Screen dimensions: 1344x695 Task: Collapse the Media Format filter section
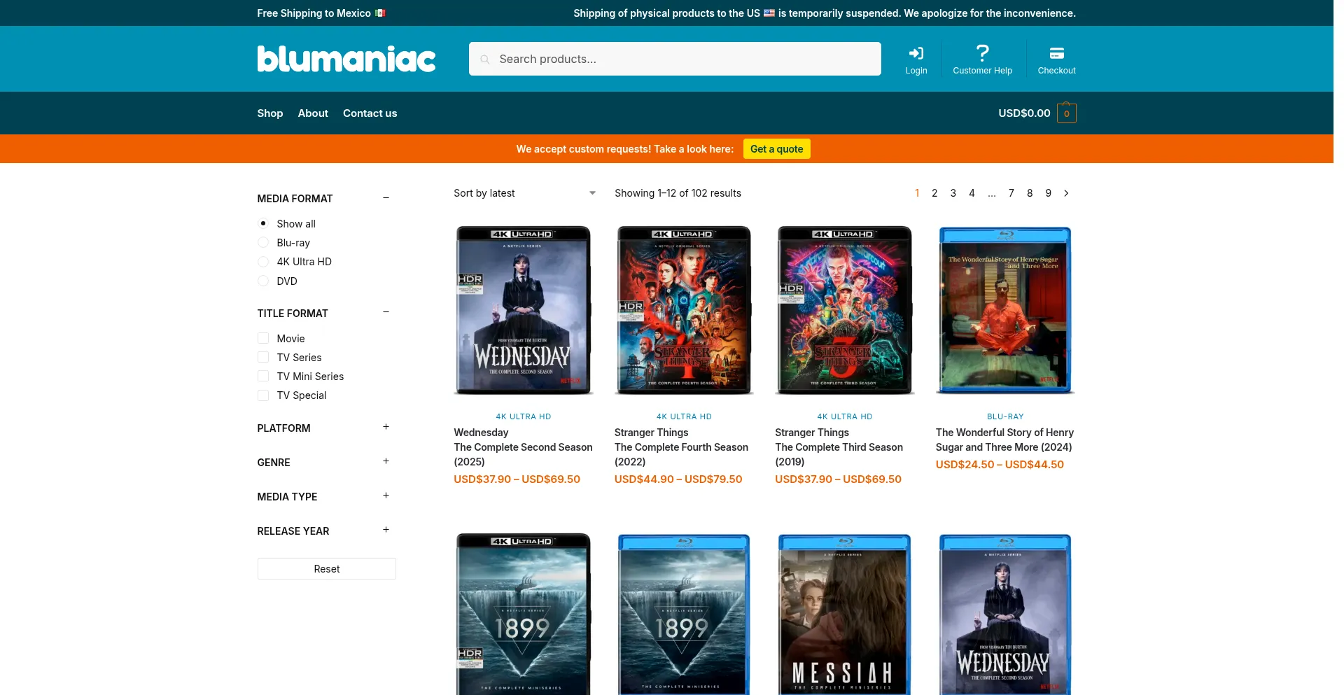tap(386, 198)
